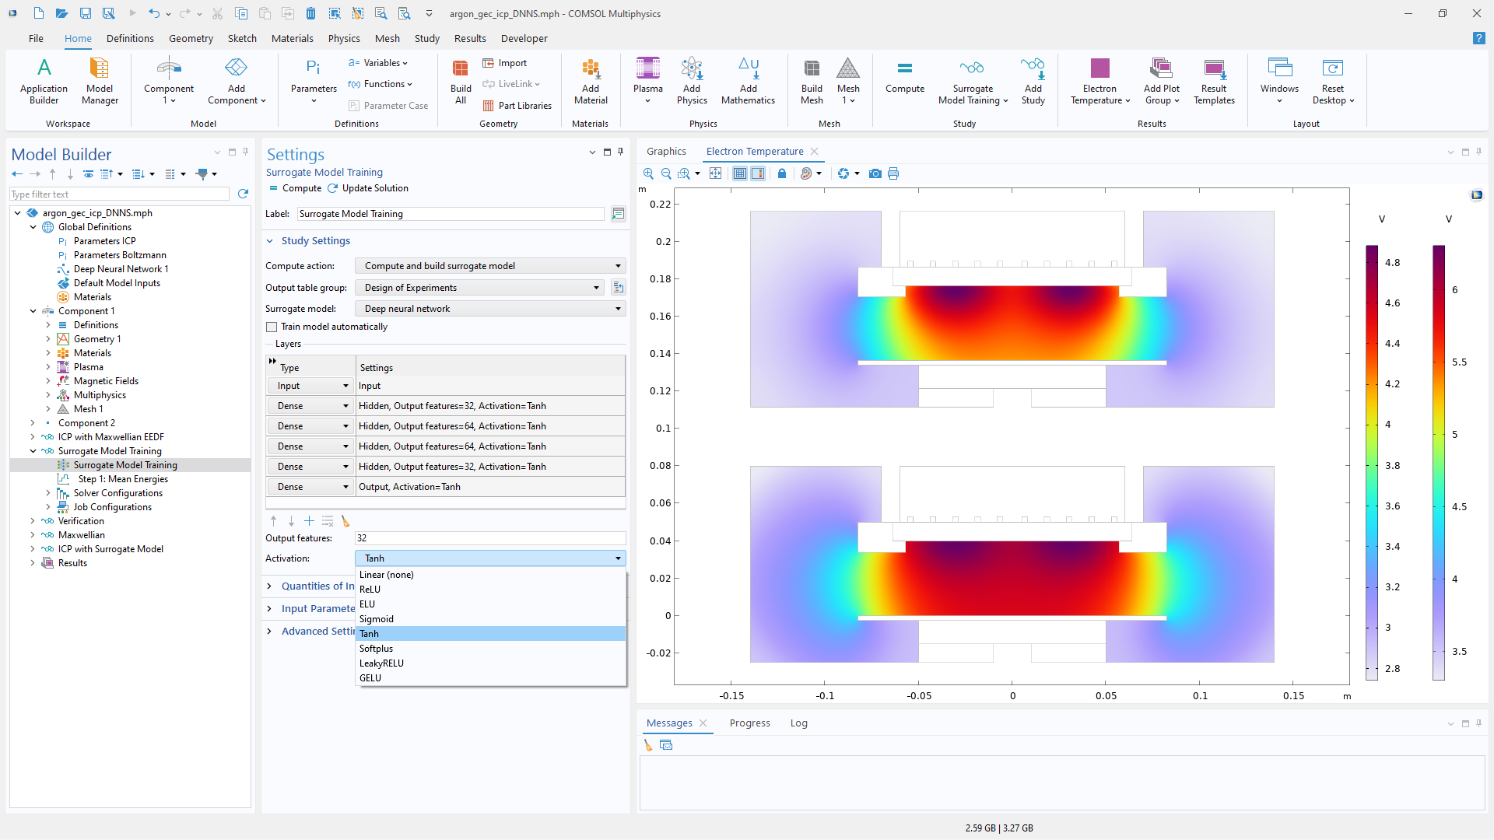This screenshot has width=1494, height=840.
Task: Click Update Solution in Settings
Action: (x=368, y=188)
